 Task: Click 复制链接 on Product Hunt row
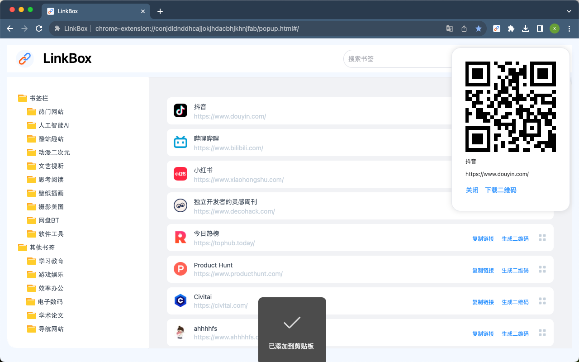point(483,270)
